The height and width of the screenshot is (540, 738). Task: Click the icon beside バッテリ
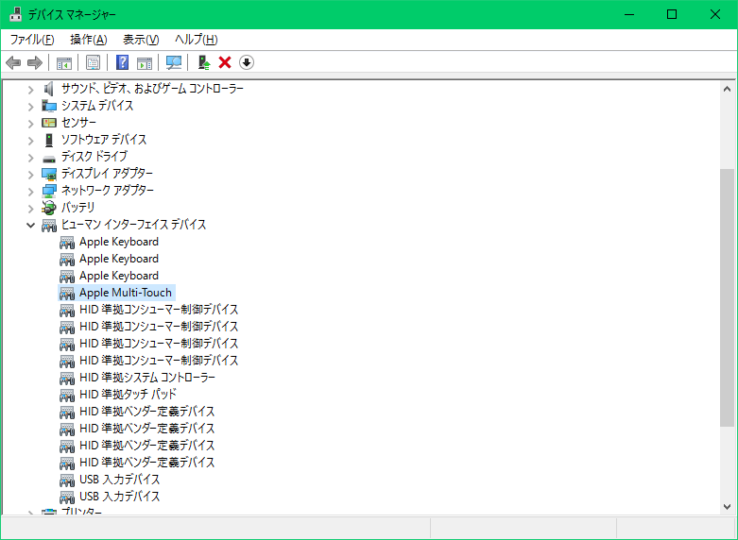[x=49, y=208]
